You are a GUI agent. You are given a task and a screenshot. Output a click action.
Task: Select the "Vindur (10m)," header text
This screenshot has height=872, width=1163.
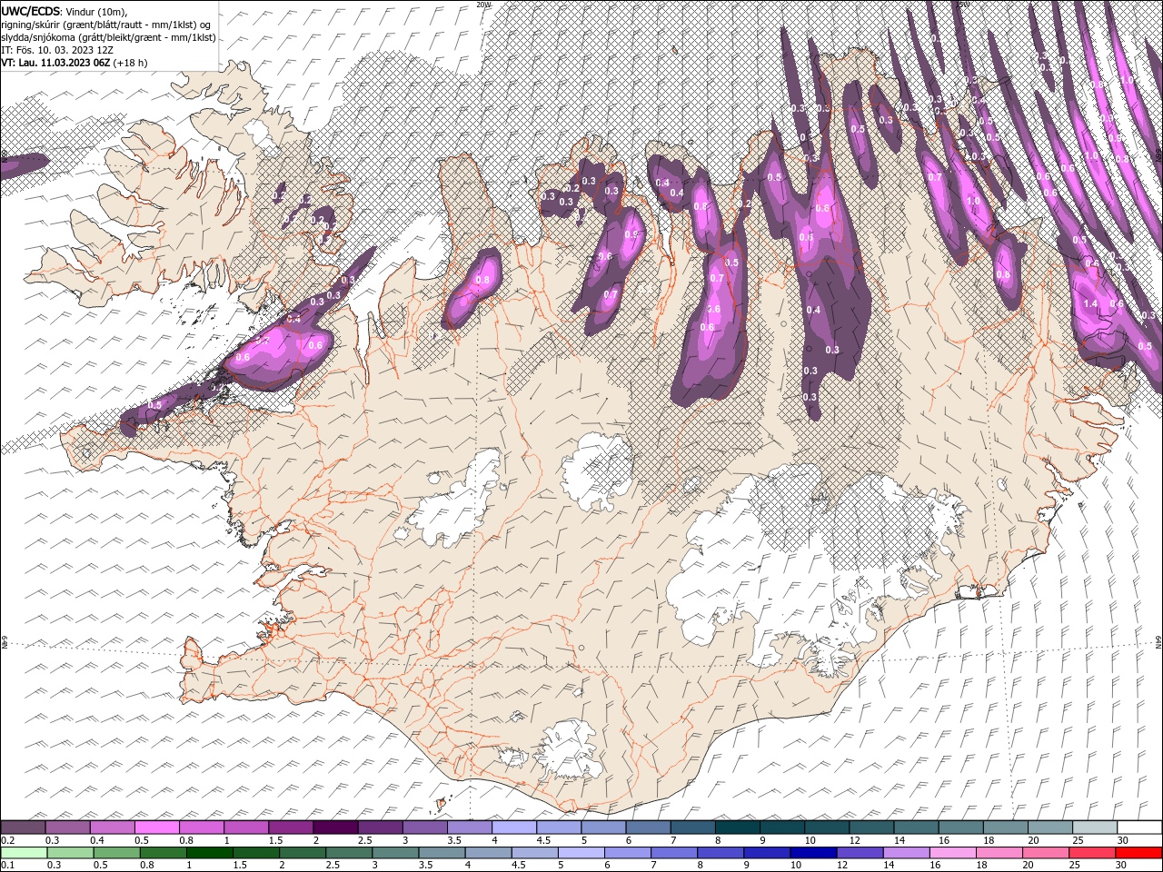pos(97,11)
